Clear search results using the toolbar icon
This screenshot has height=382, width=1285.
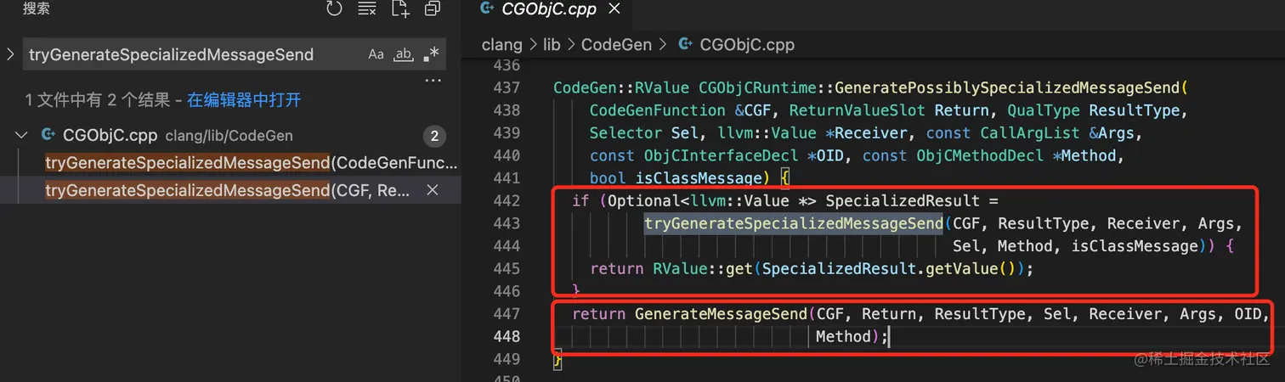(367, 9)
